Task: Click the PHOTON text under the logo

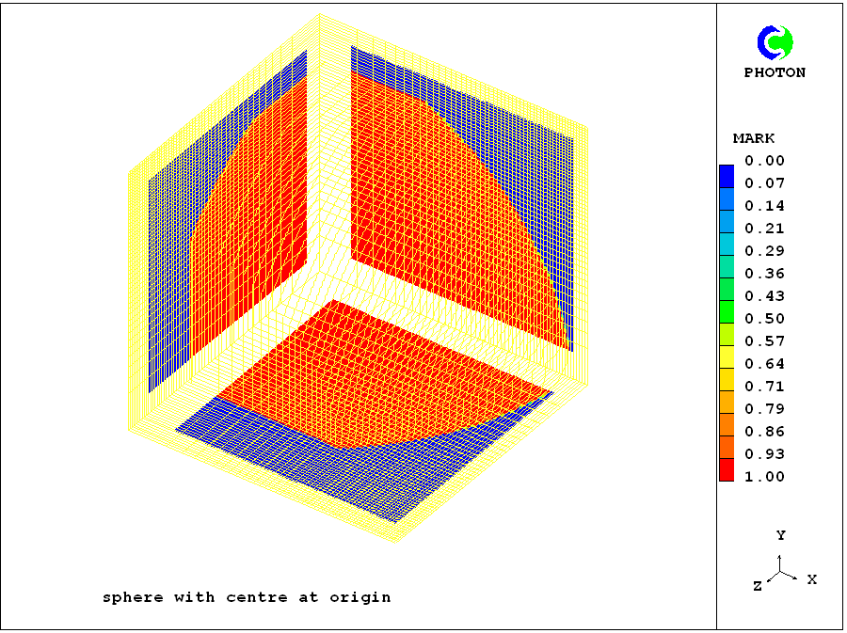Action: coord(775,72)
